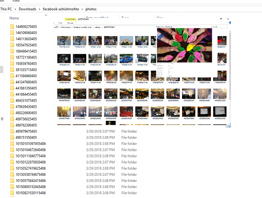
Task: Click the sort arrow above Name column
Action: pyautogui.click(x=46, y=15)
